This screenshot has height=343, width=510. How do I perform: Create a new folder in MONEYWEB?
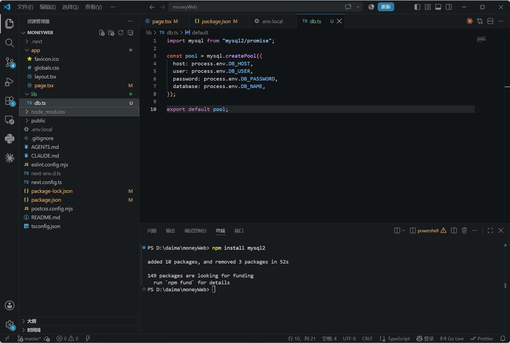point(111,33)
